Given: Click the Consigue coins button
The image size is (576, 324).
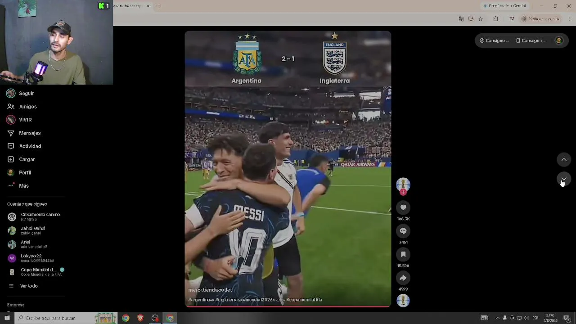Looking at the screenshot, I should coord(494,40).
